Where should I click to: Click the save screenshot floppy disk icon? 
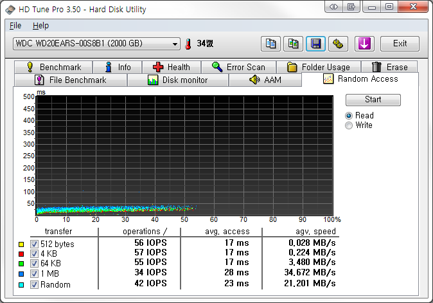click(315, 44)
